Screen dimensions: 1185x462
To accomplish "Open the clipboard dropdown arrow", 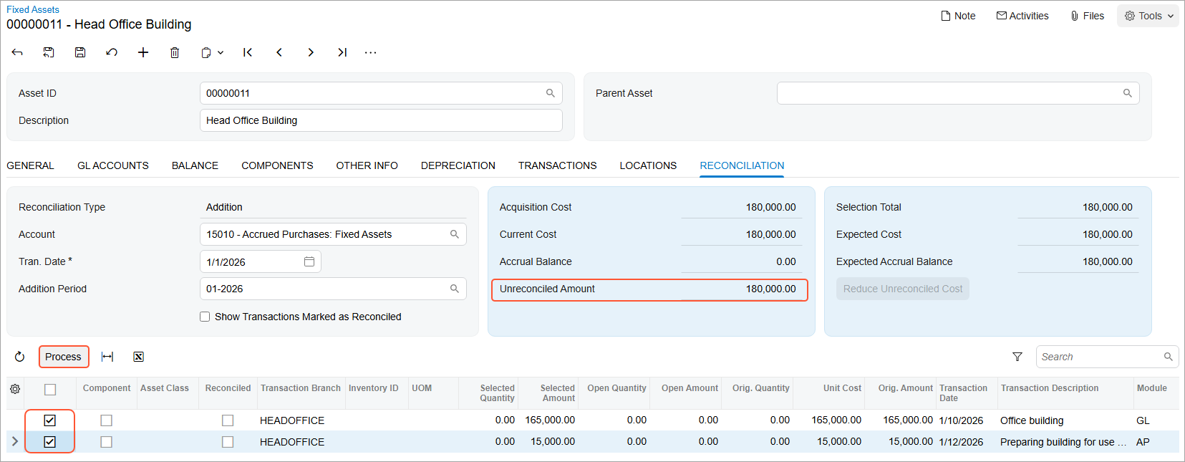I will tap(221, 52).
